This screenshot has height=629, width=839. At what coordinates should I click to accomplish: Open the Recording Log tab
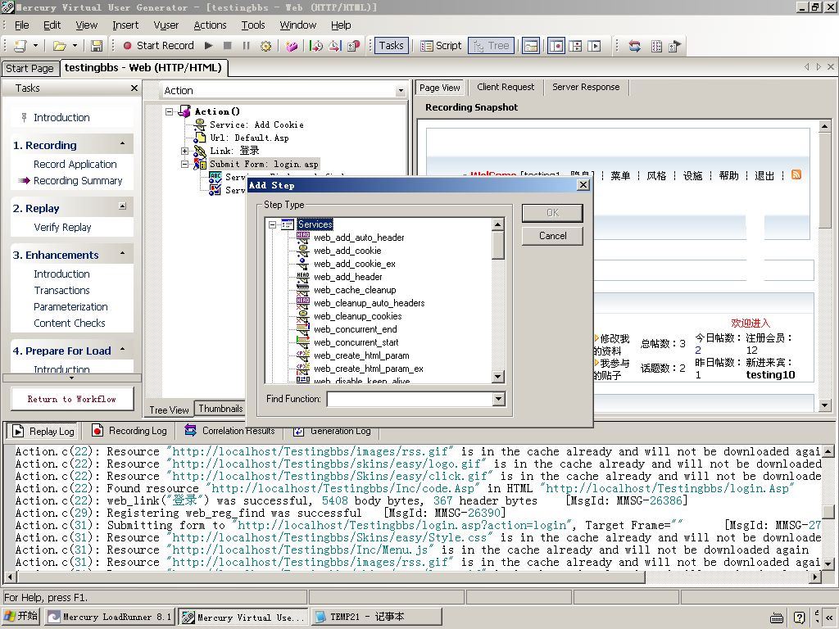click(129, 431)
